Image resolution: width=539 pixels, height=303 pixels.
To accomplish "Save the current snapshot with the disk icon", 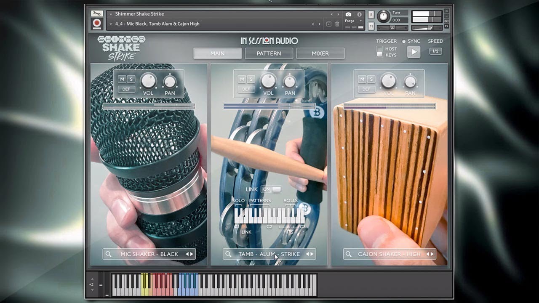I will (x=329, y=24).
